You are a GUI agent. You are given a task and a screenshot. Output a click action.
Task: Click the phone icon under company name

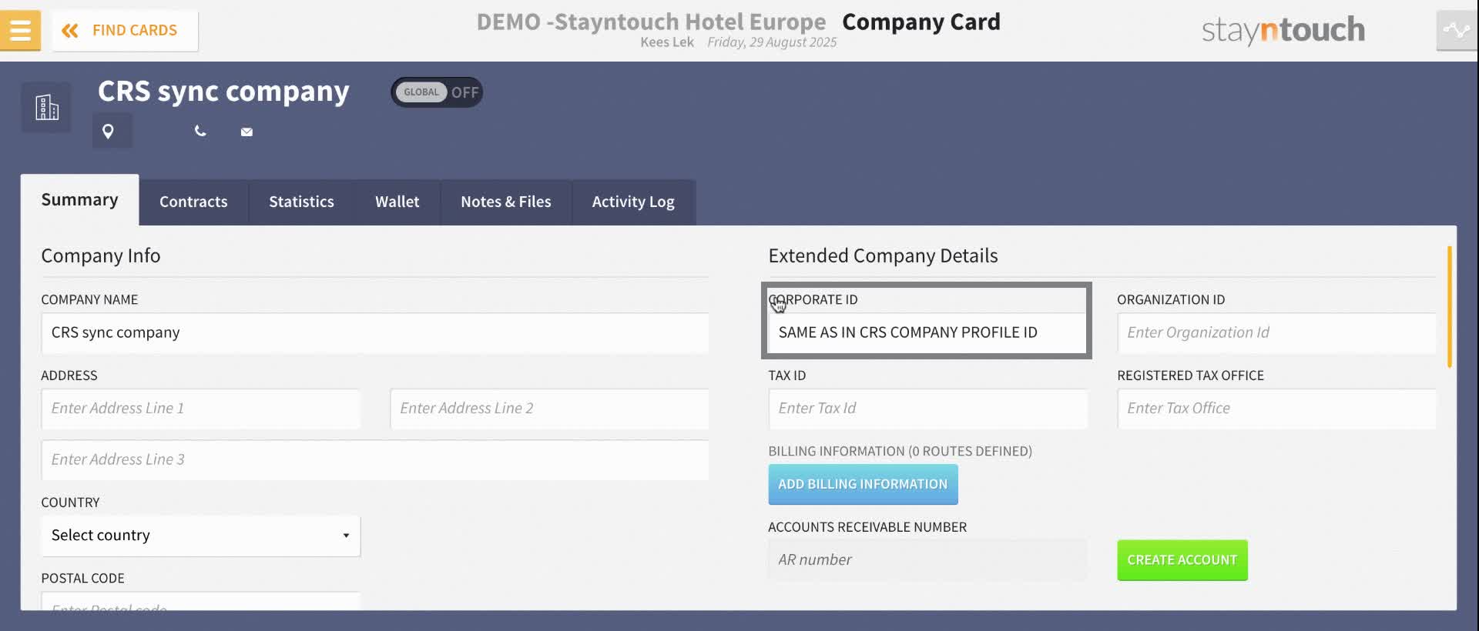click(x=200, y=132)
